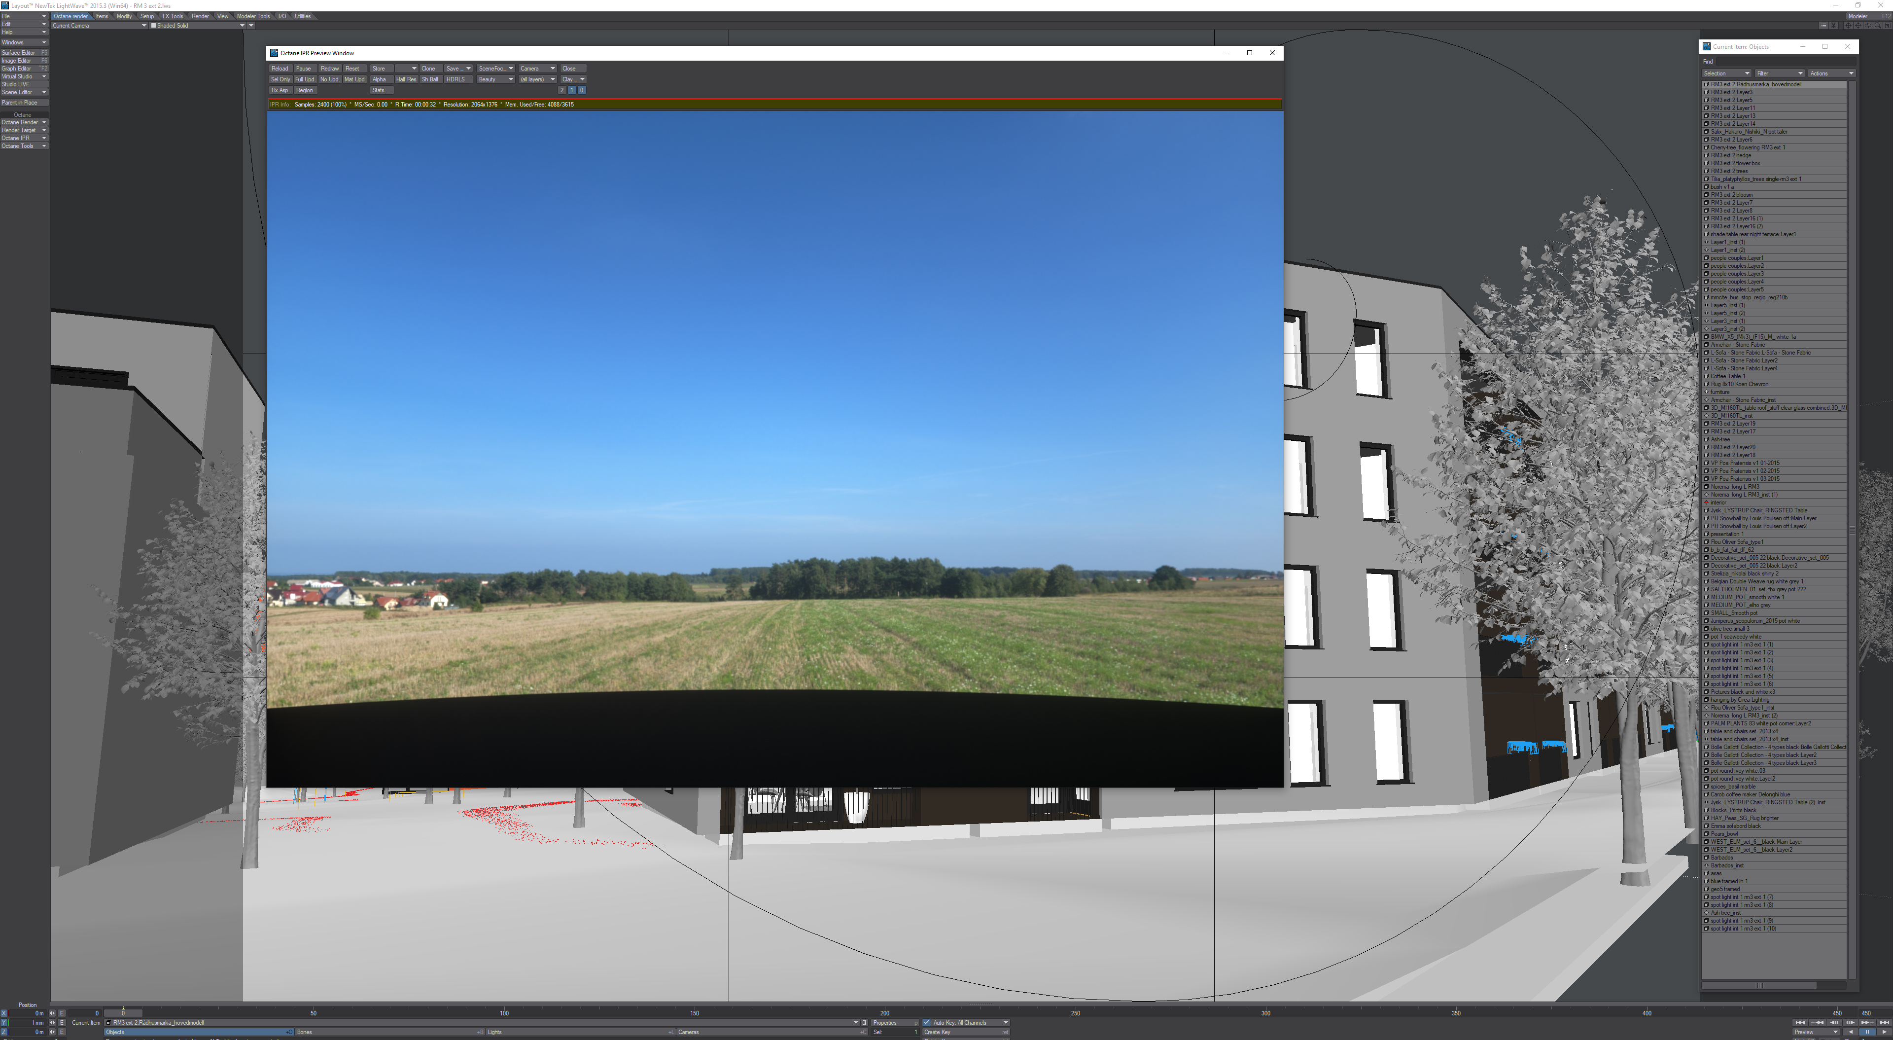Step to previous frame
The image size is (1893, 1040).
(1834, 1022)
